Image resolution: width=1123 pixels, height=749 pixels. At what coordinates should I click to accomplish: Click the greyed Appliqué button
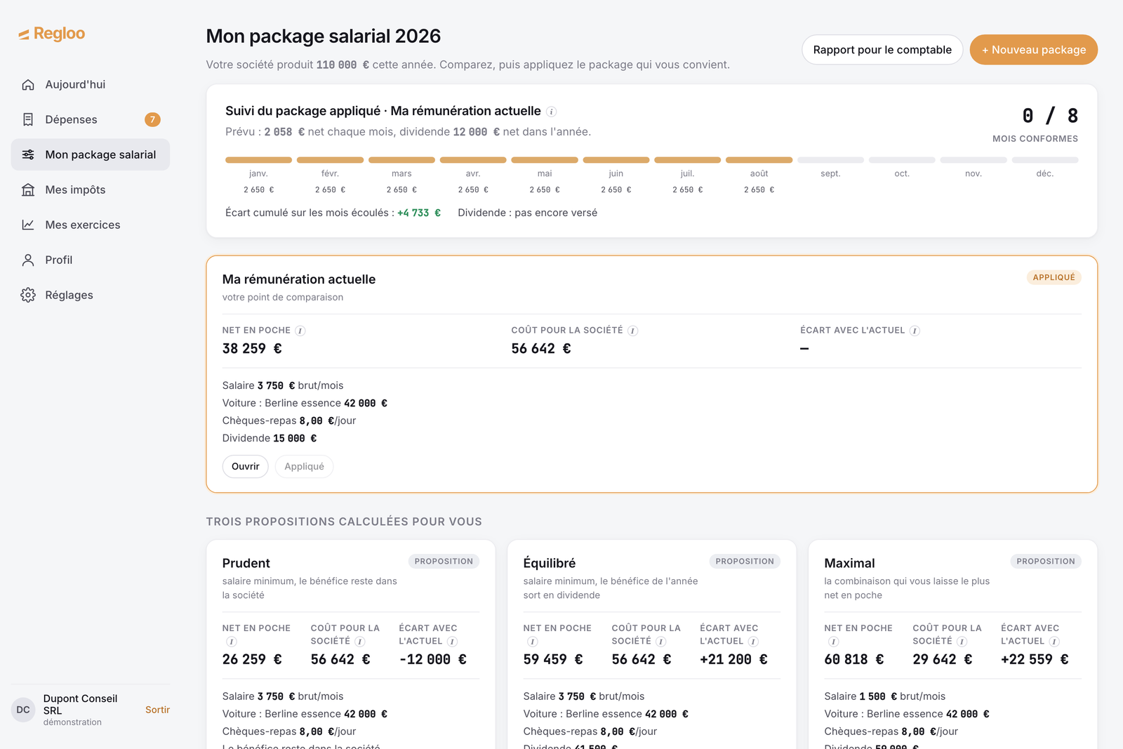[x=305, y=467]
